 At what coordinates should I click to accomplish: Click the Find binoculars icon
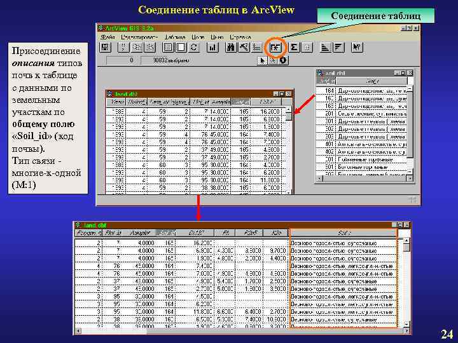231,47
